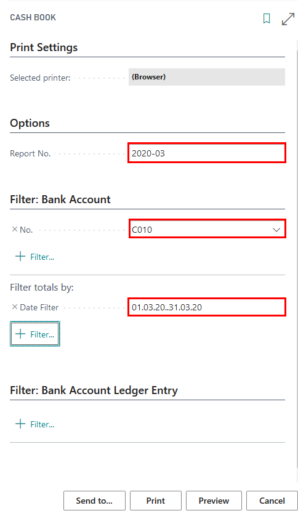Click the Print button
Image resolution: width=298 pixels, height=516 pixels.
click(x=156, y=501)
